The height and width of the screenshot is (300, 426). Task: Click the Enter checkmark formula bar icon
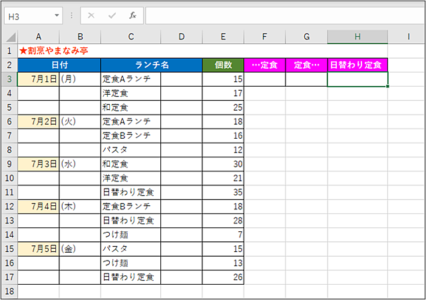coord(112,15)
